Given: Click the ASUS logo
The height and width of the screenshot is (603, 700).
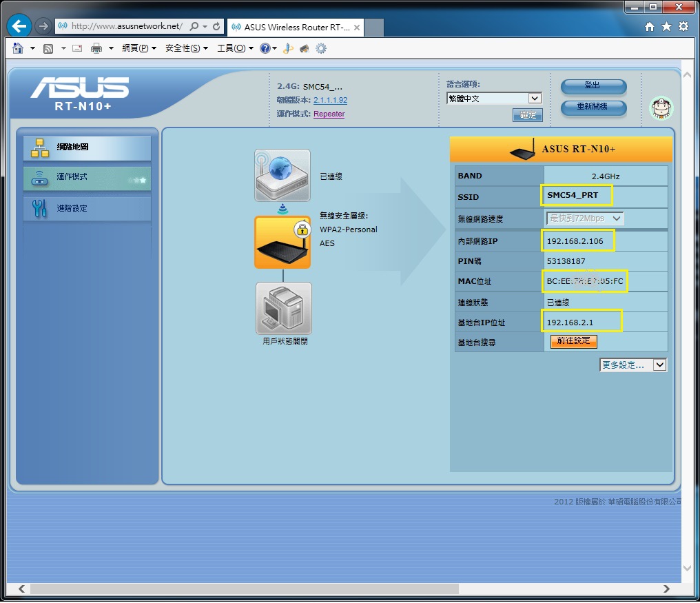Looking at the screenshot, I should click(80, 87).
